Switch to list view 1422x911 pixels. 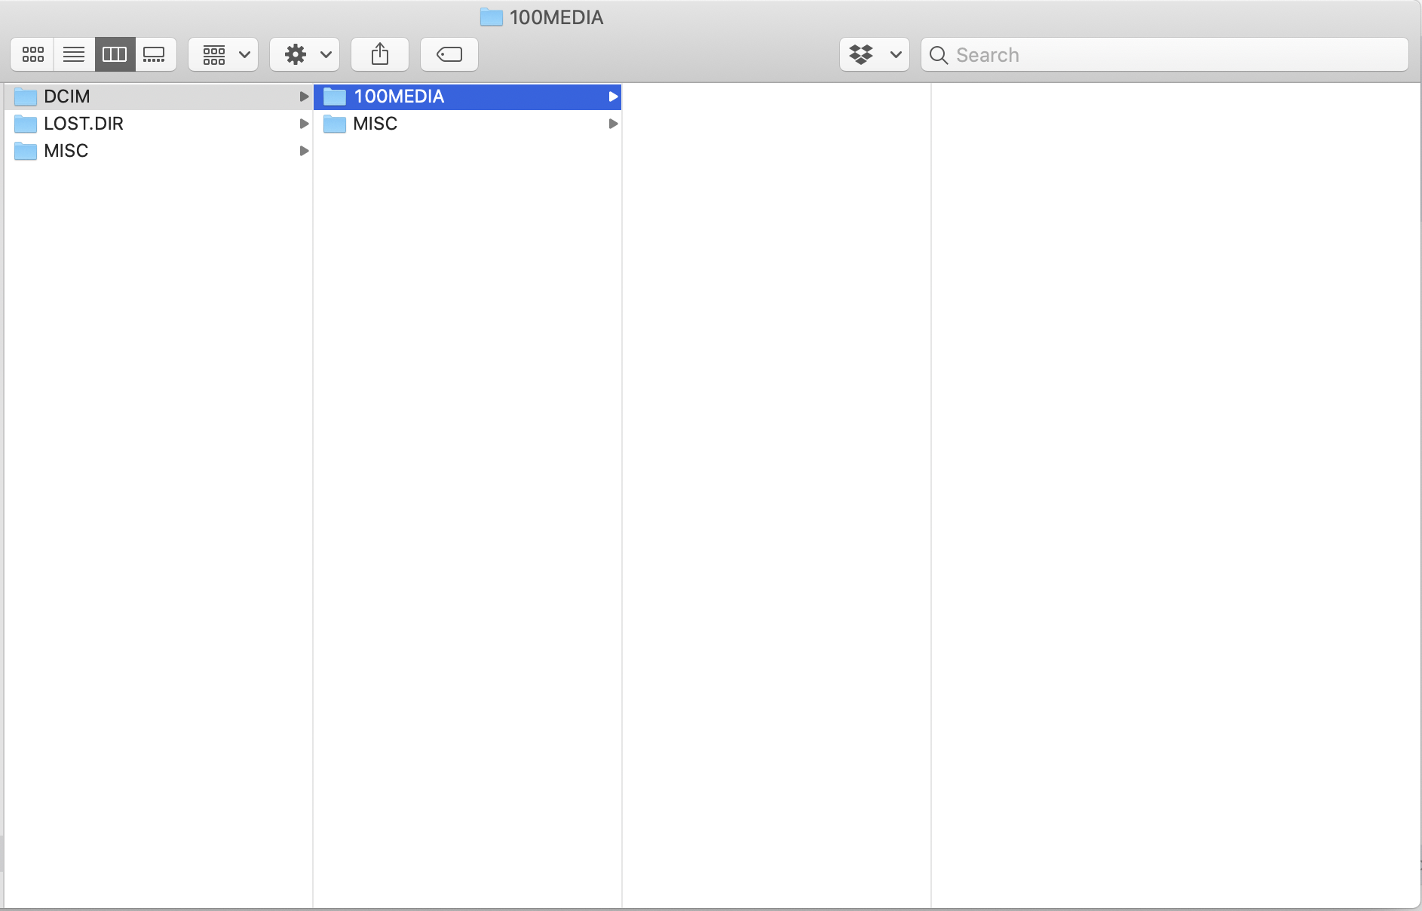73,54
